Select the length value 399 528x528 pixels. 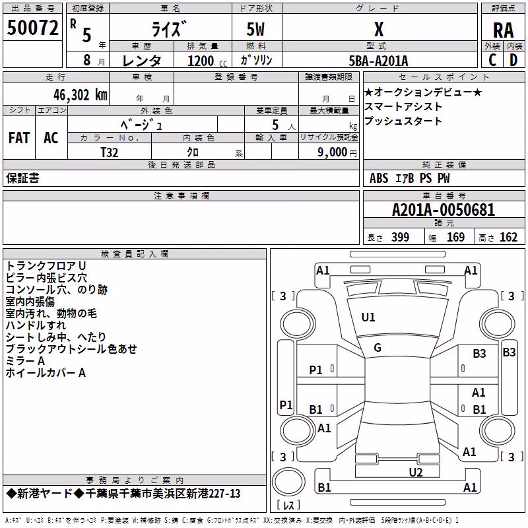pos(400,237)
